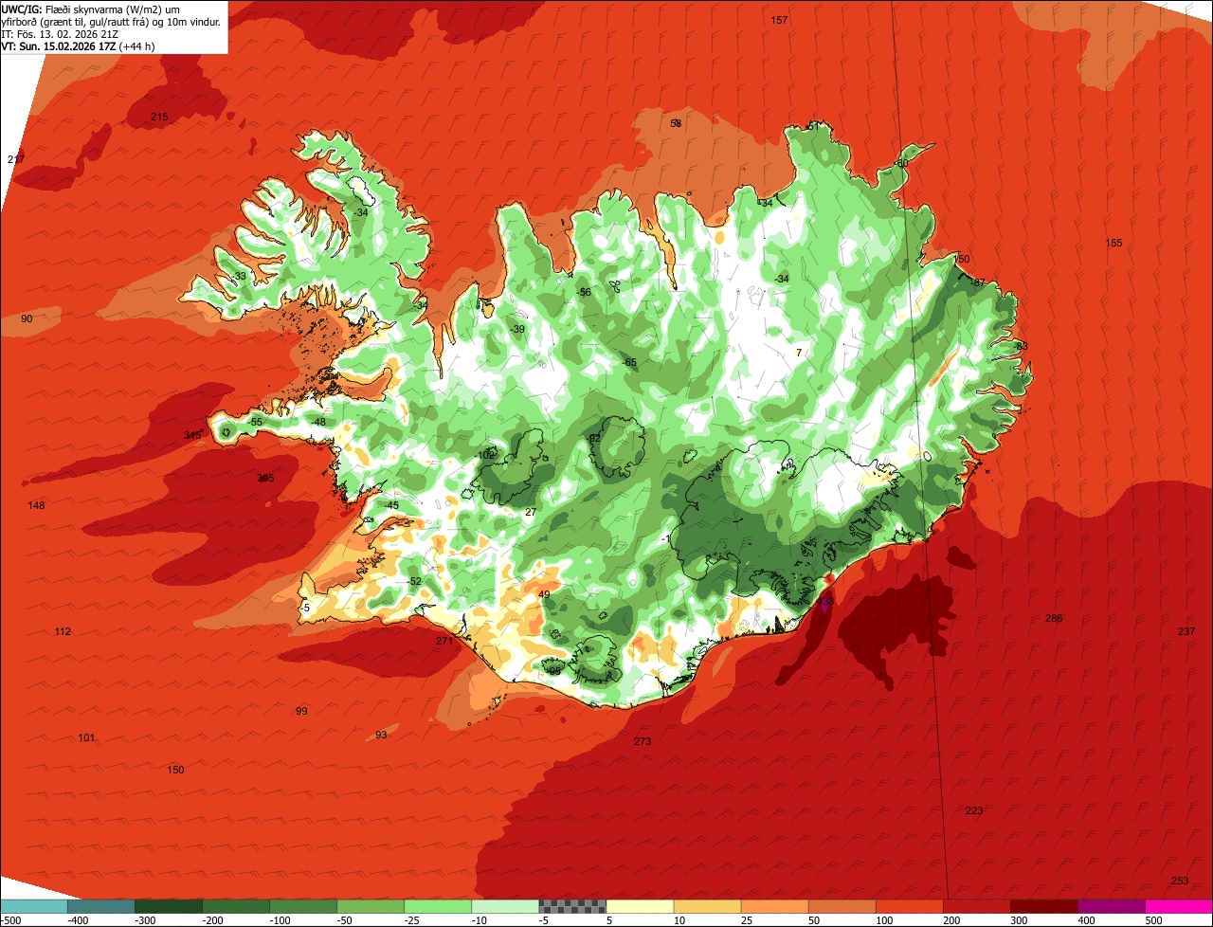Image resolution: width=1213 pixels, height=927 pixels.
Task: Click the map value 205 in Faxaflói bay
Action: click(x=265, y=478)
